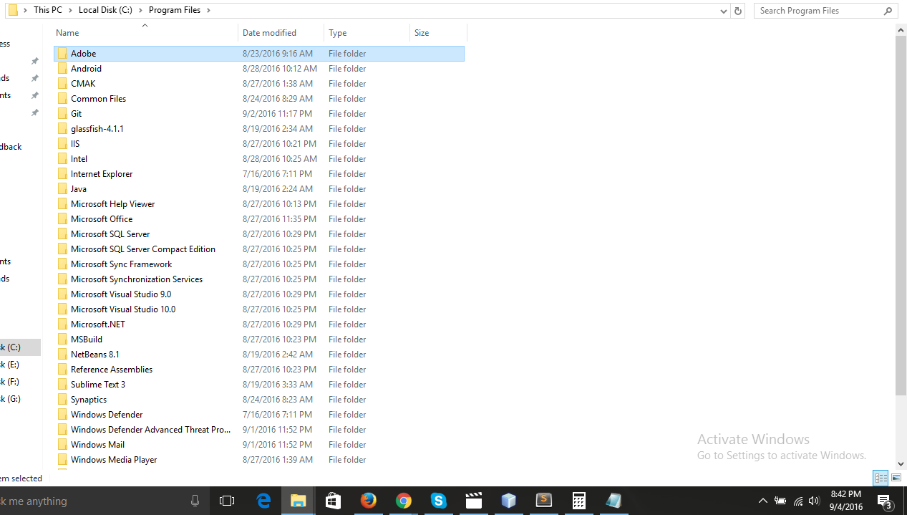The width and height of the screenshot is (907, 515).
Task: Open Skype from taskbar
Action: tap(438, 501)
